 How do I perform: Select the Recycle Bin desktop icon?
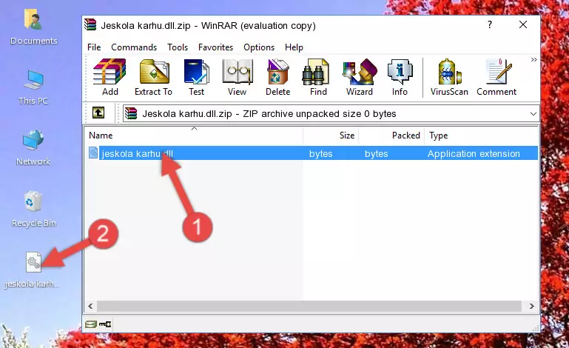point(33,209)
